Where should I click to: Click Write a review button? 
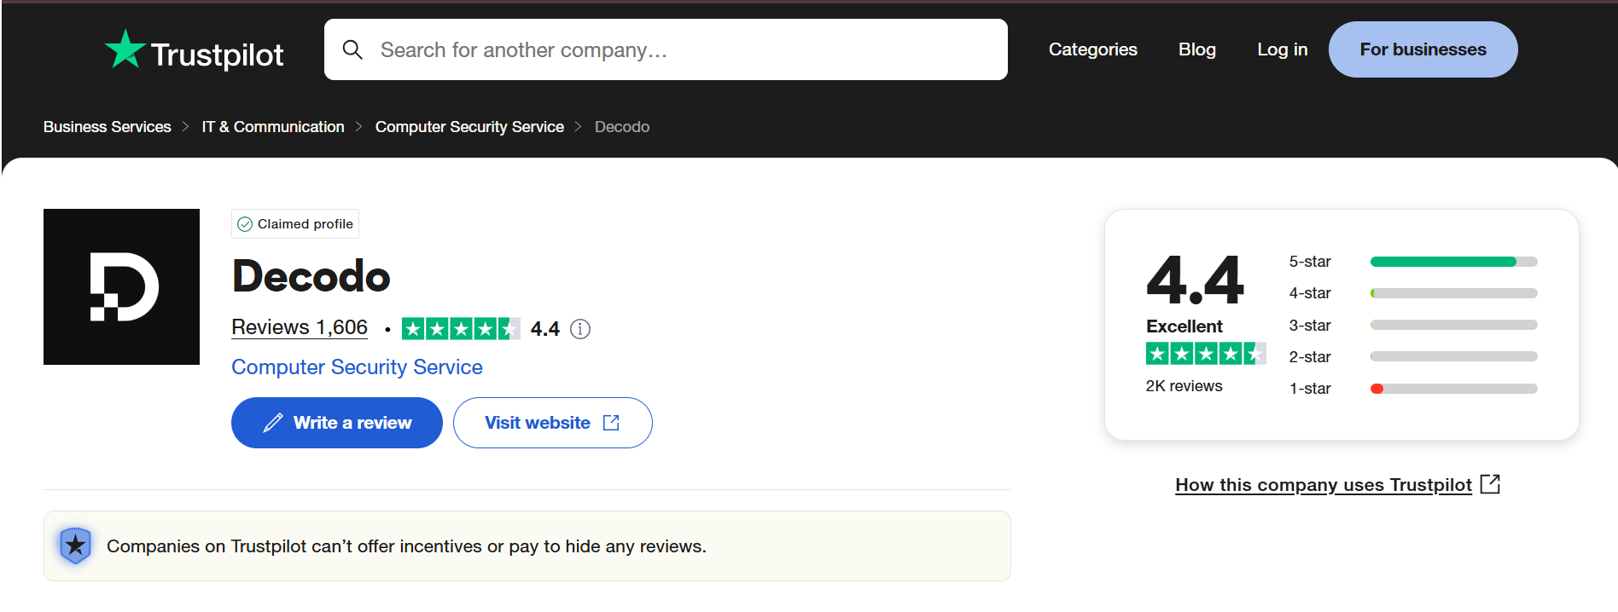click(337, 423)
